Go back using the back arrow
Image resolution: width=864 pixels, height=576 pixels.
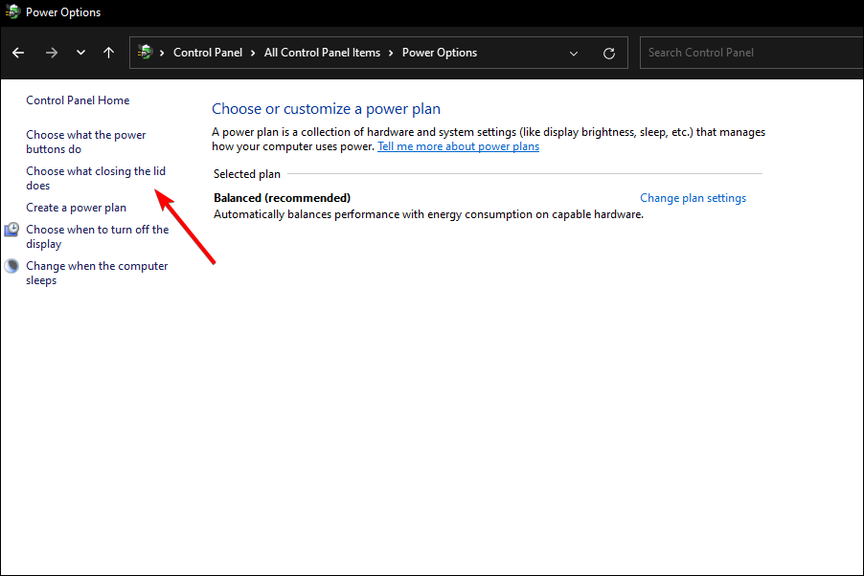pos(18,53)
